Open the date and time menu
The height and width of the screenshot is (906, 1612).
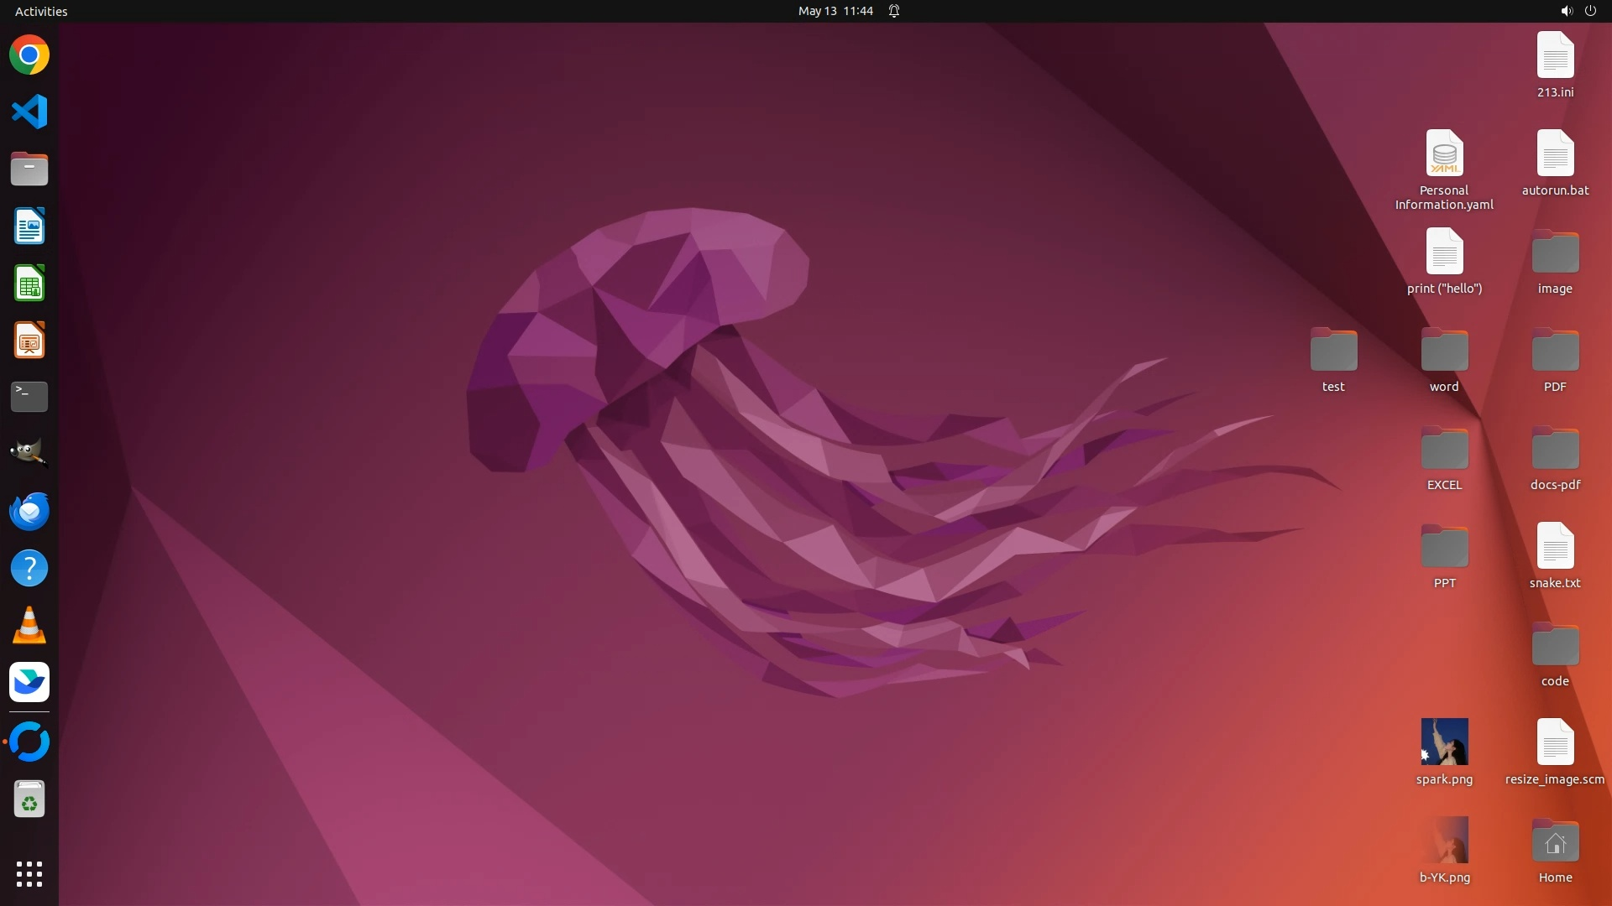(x=835, y=11)
